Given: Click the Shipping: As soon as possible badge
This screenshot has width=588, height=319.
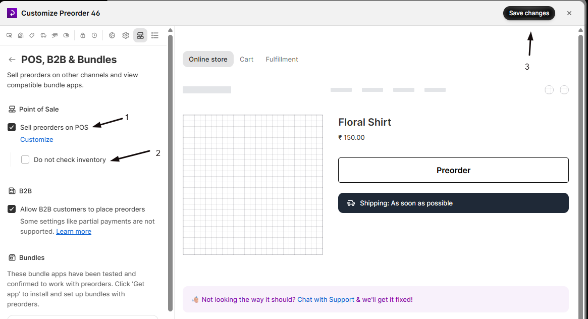Looking at the screenshot, I should click(453, 203).
